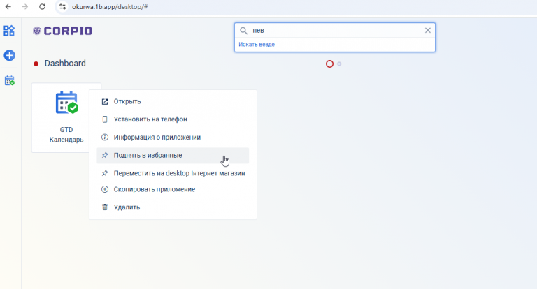
Task: Click the blue plus add icon
Action: click(x=9, y=55)
